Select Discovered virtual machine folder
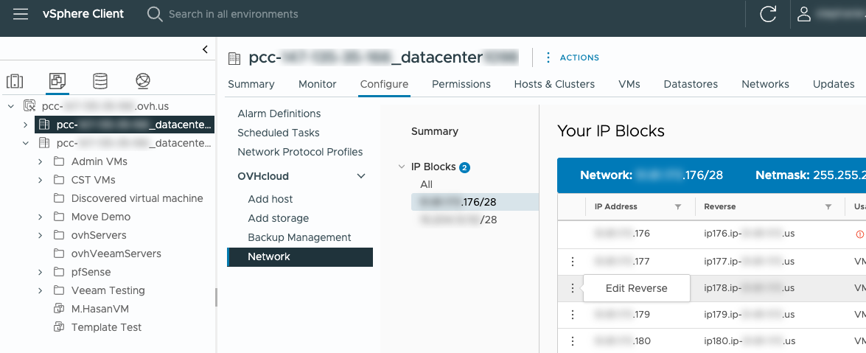 [x=137, y=198]
